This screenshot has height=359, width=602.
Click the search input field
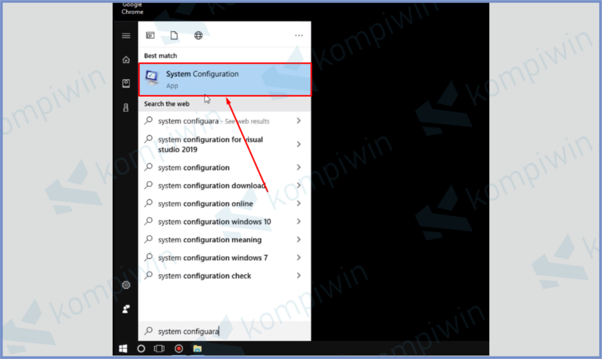tap(223, 331)
